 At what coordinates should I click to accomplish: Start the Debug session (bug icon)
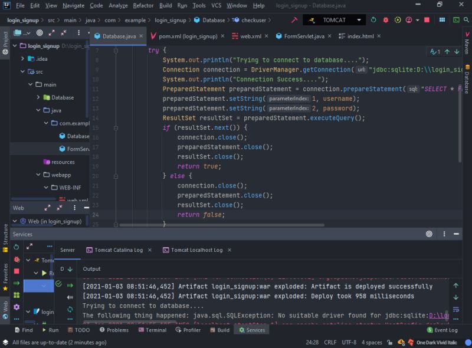pyautogui.click(x=385, y=19)
